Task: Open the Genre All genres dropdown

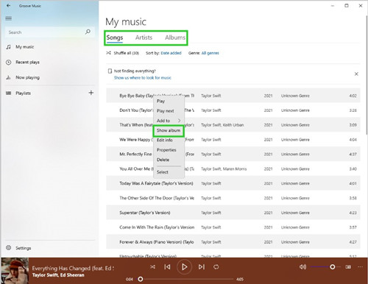Action: 210,53
